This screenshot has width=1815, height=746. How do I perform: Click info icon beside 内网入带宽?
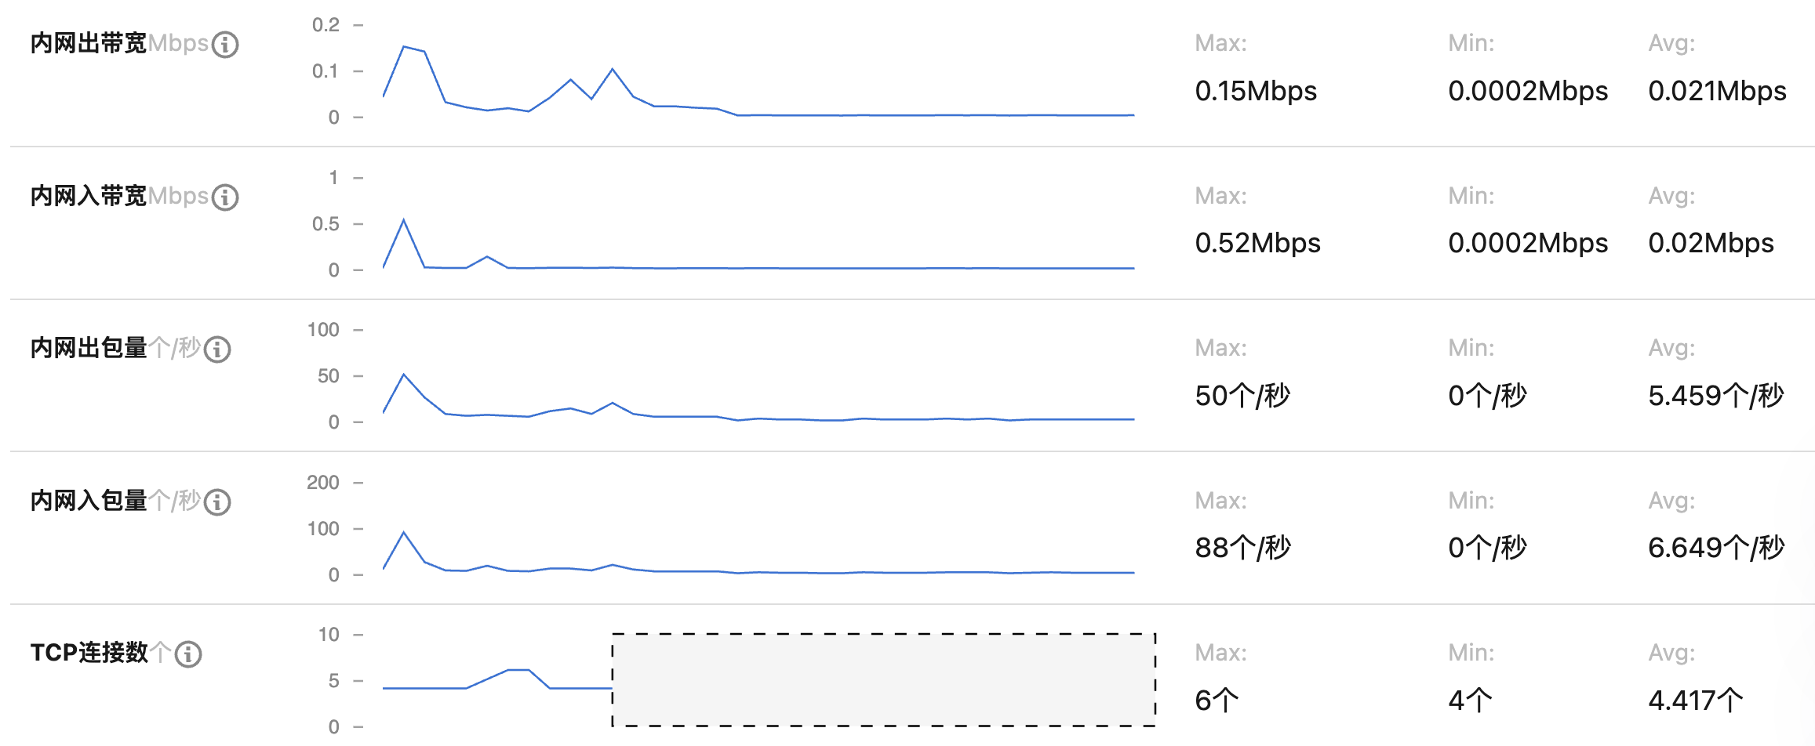(x=225, y=197)
